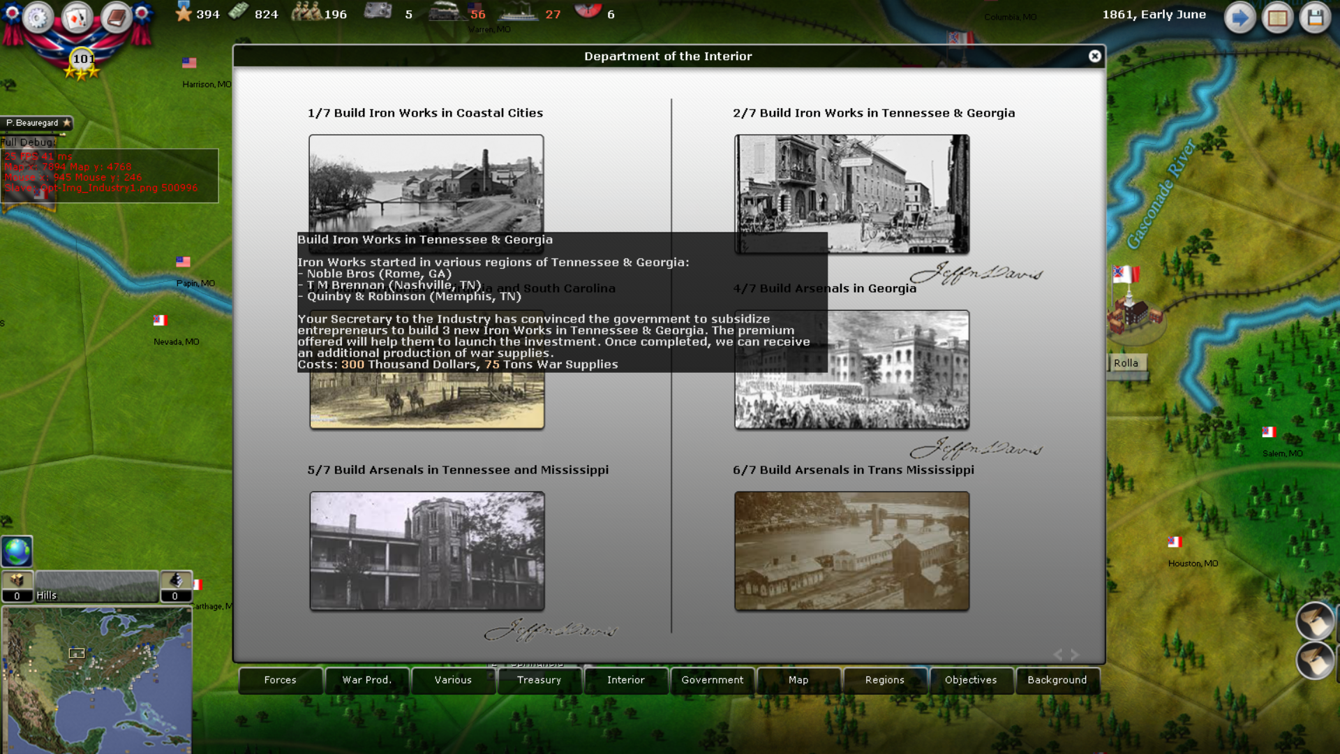Screen dimensions: 1340x754
Task: Click the Rolla city name label
Action: point(1126,363)
